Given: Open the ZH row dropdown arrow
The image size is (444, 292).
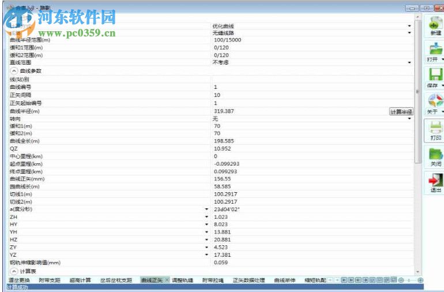Looking at the screenshot, I should [206, 217].
